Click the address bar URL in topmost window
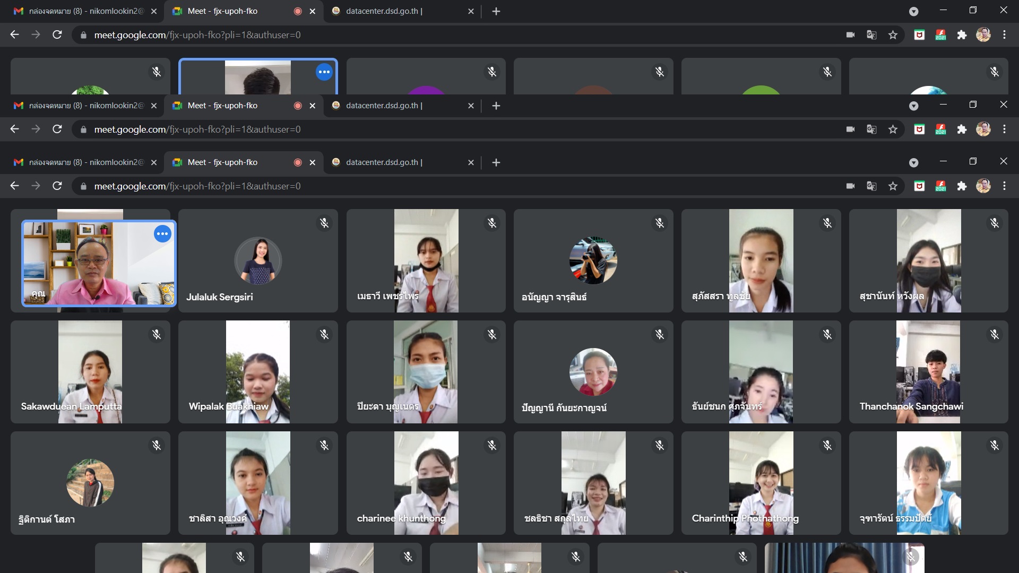Viewport: 1019px width, 573px height. point(197,35)
